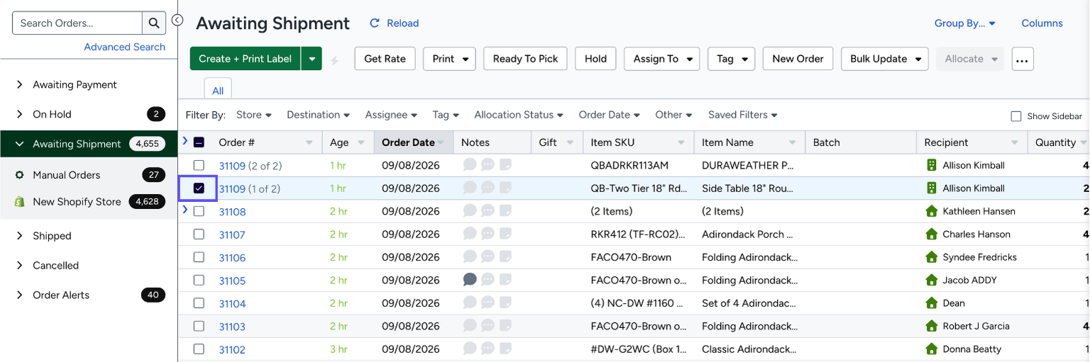Screen dimensions: 1090x362
Task: Open the three-dot more actions button
Action: point(1022,60)
